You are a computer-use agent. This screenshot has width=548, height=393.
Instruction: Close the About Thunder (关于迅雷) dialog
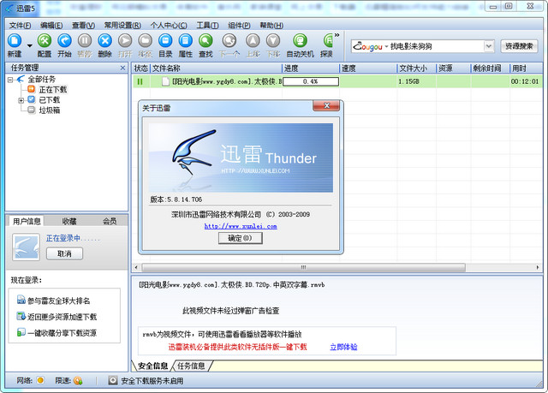[x=326, y=106]
